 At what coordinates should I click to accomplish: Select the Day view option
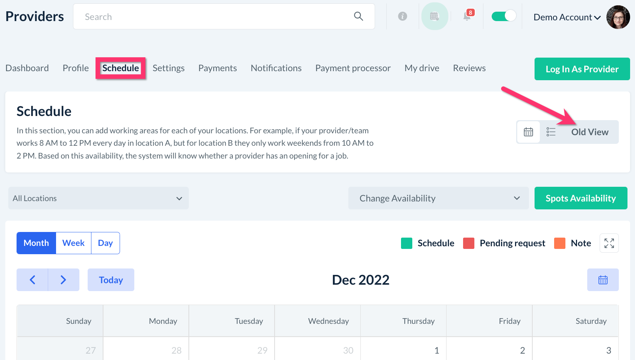coord(105,243)
